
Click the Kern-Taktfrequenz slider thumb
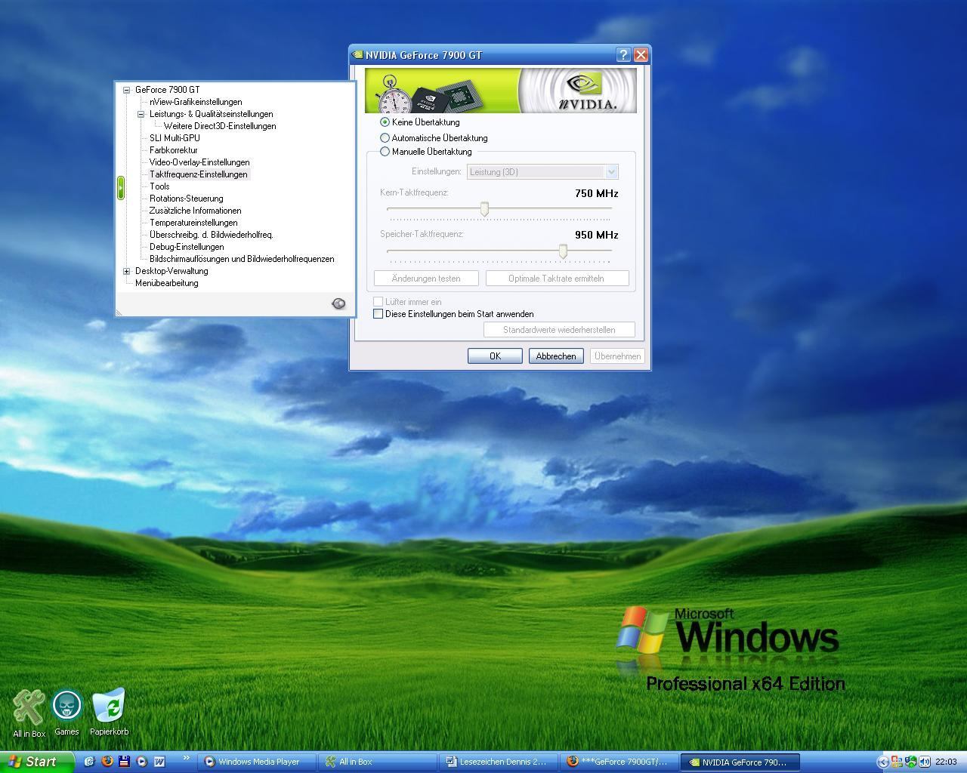coord(485,209)
